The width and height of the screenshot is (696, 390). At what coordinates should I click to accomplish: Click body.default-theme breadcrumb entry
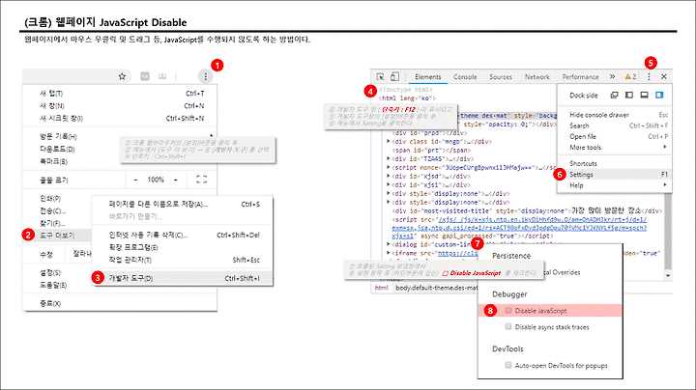(x=436, y=288)
